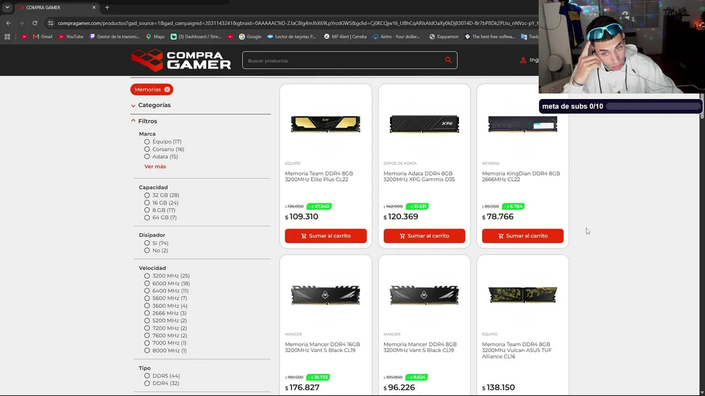Open the Google bookmark

pos(250,37)
